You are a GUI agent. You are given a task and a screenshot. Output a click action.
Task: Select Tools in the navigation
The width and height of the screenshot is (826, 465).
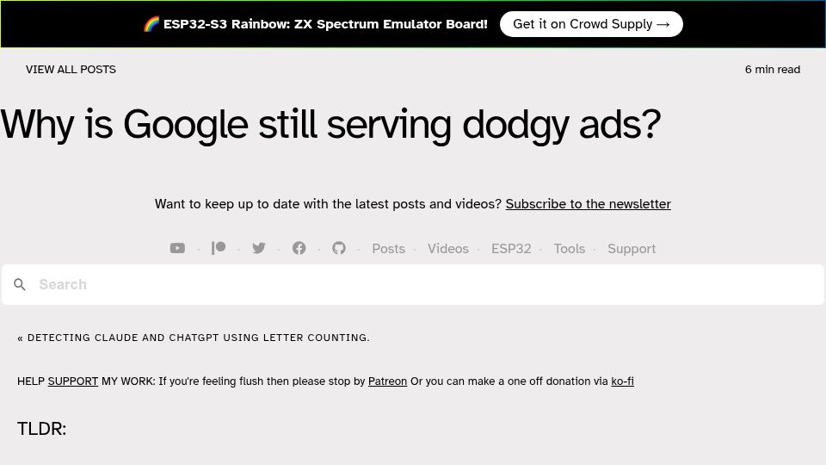(569, 249)
